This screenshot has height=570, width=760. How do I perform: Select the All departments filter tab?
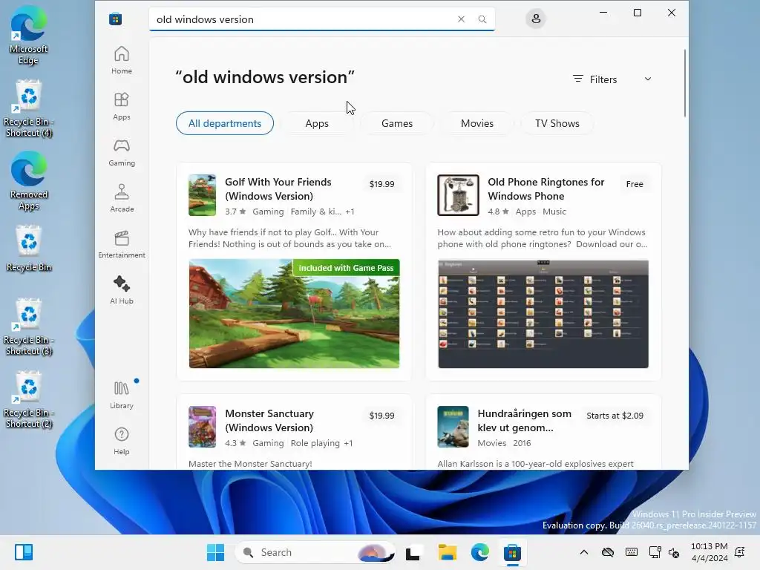pos(225,123)
